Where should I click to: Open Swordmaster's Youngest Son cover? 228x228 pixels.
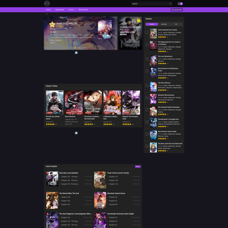(154, 123)
